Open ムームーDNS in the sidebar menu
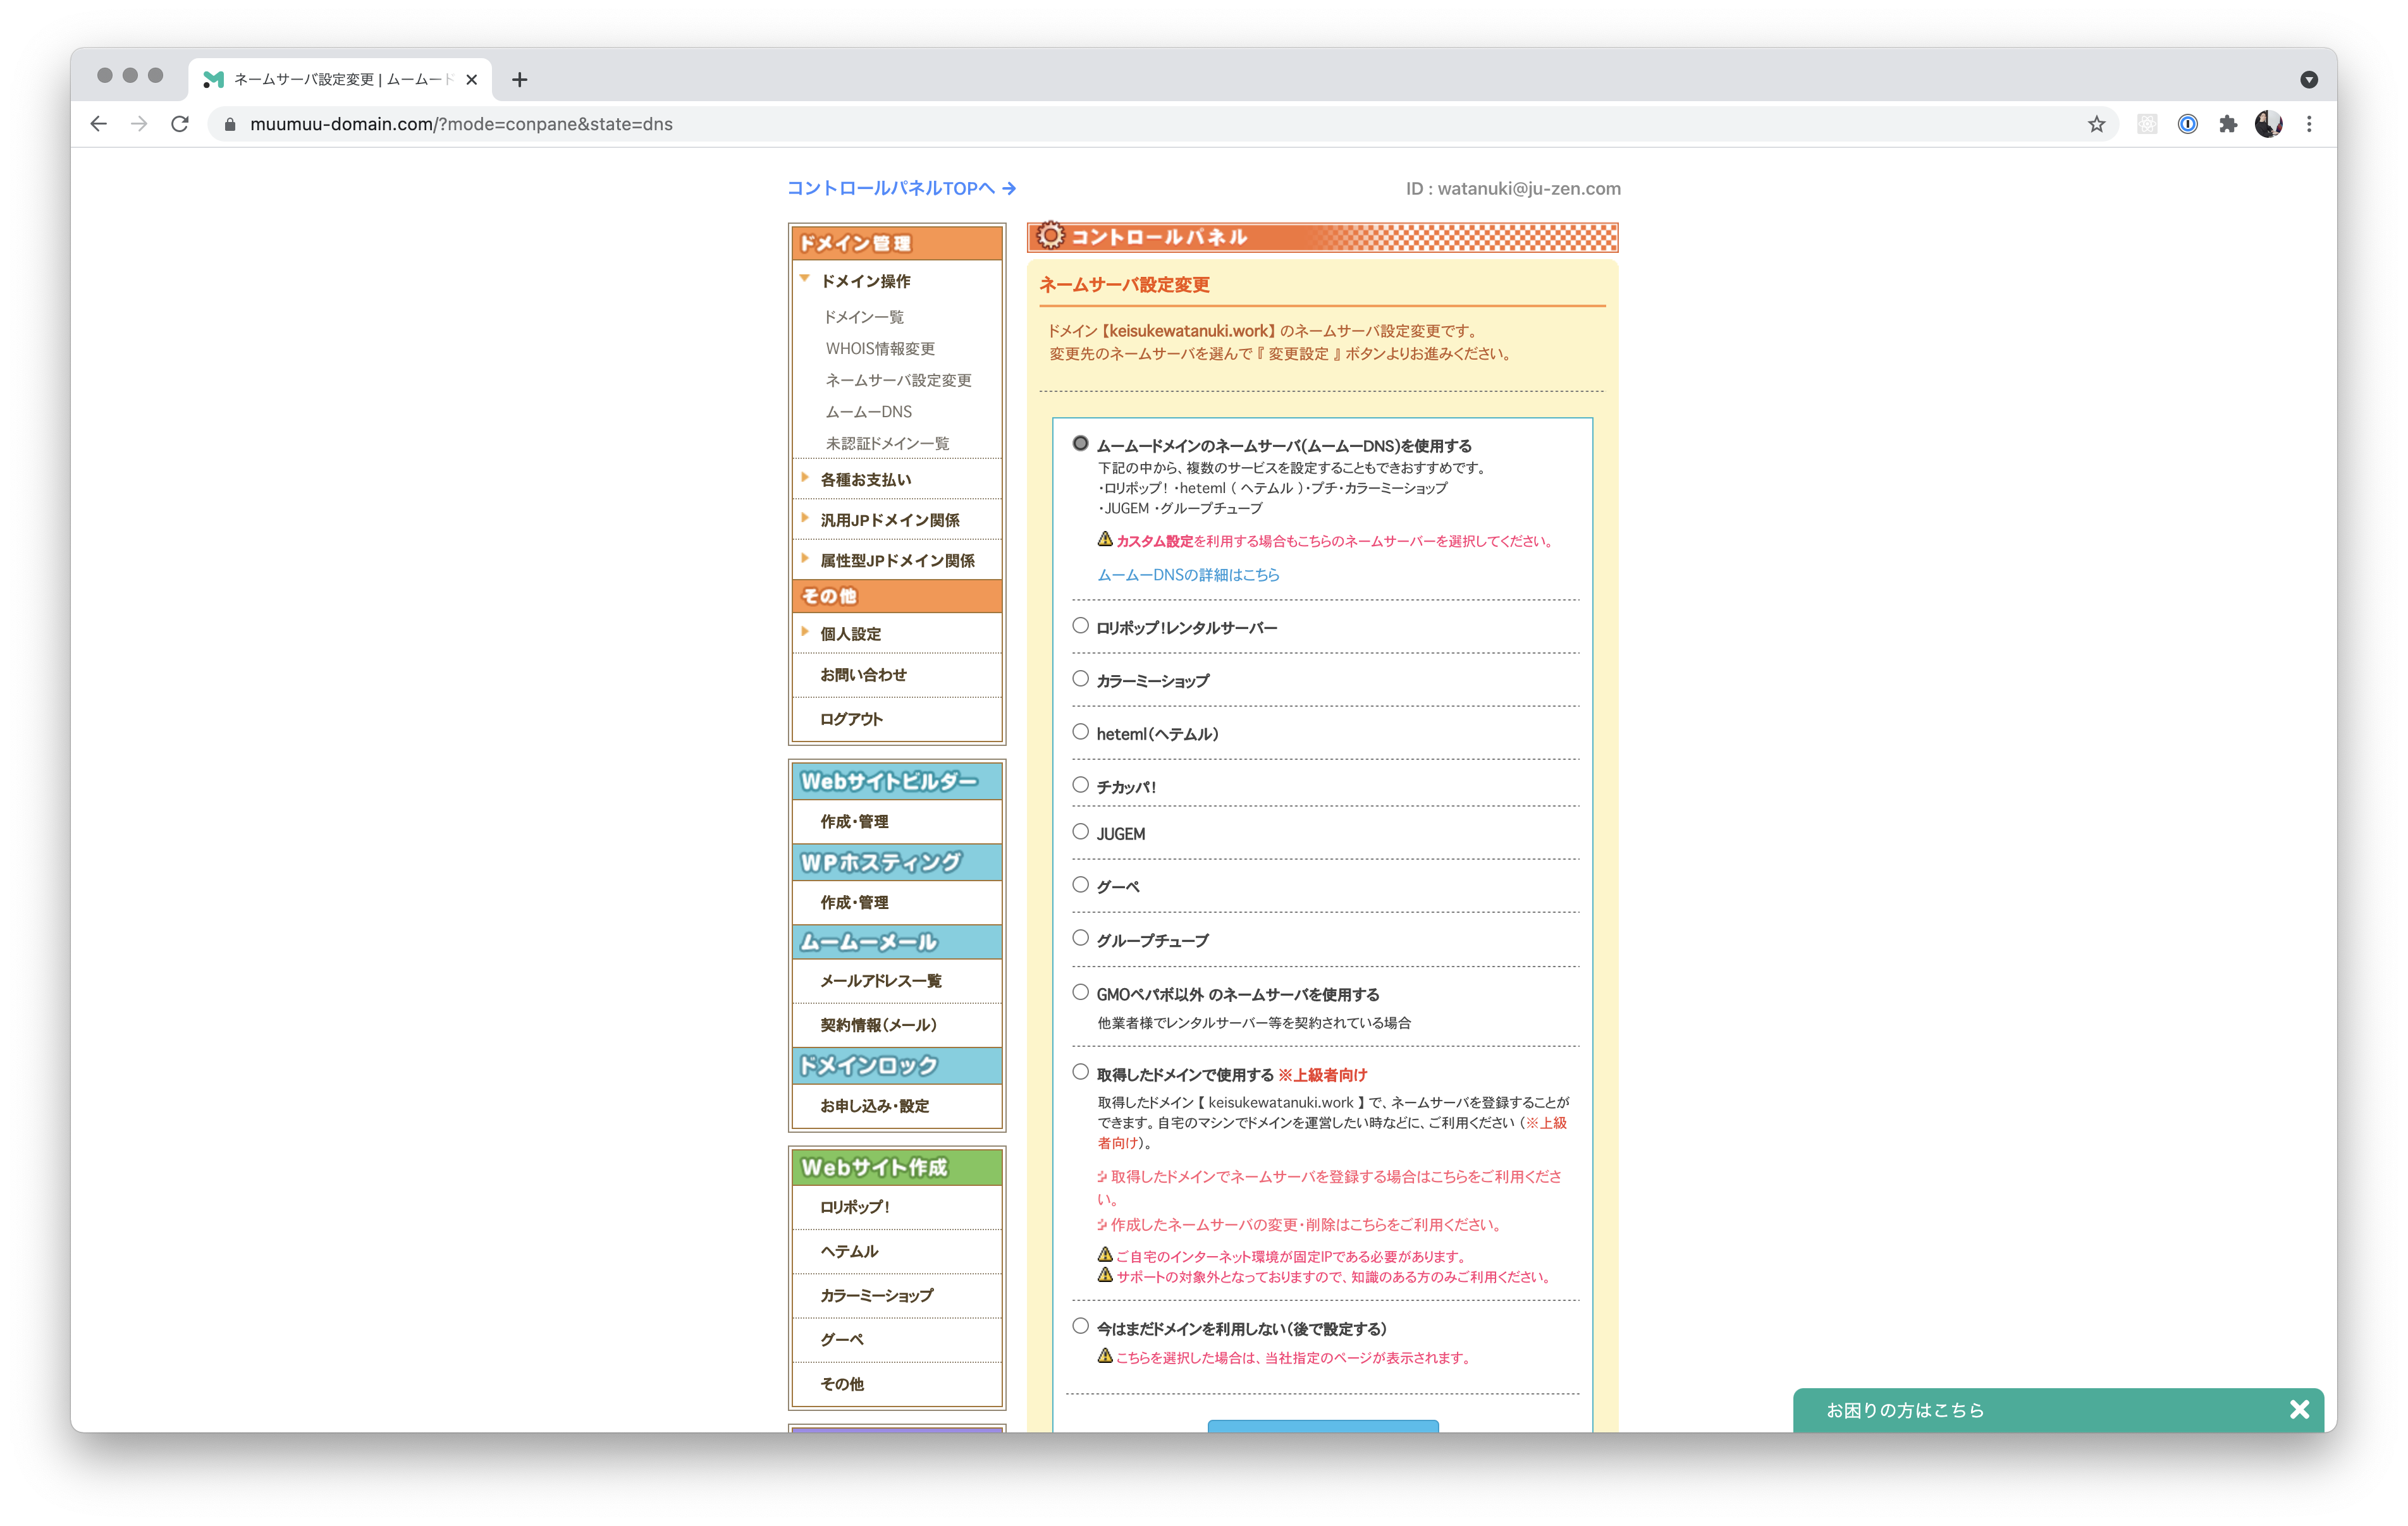This screenshot has height=1526, width=2408. pyautogui.click(x=868, y=412)
